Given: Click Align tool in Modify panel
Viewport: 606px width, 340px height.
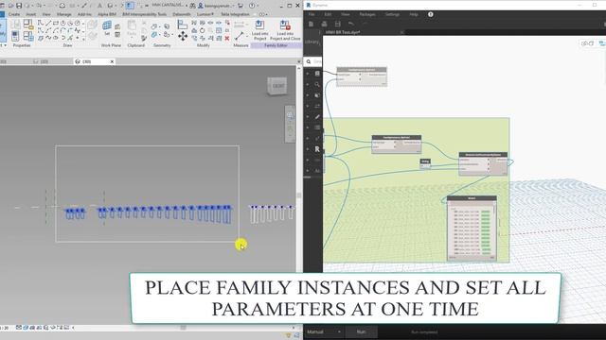Looking at the screenshot, I should (x=182, y=25).
